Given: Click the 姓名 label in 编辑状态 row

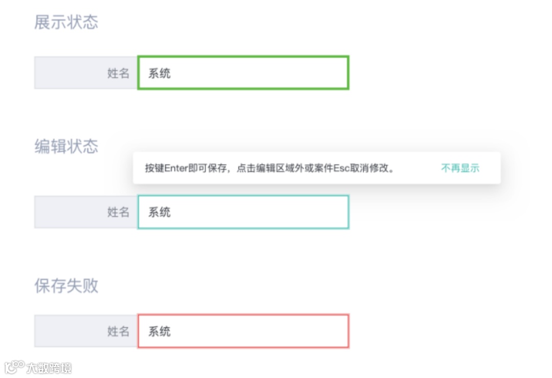Looking at the screenshot, I should tap(118, 212).
